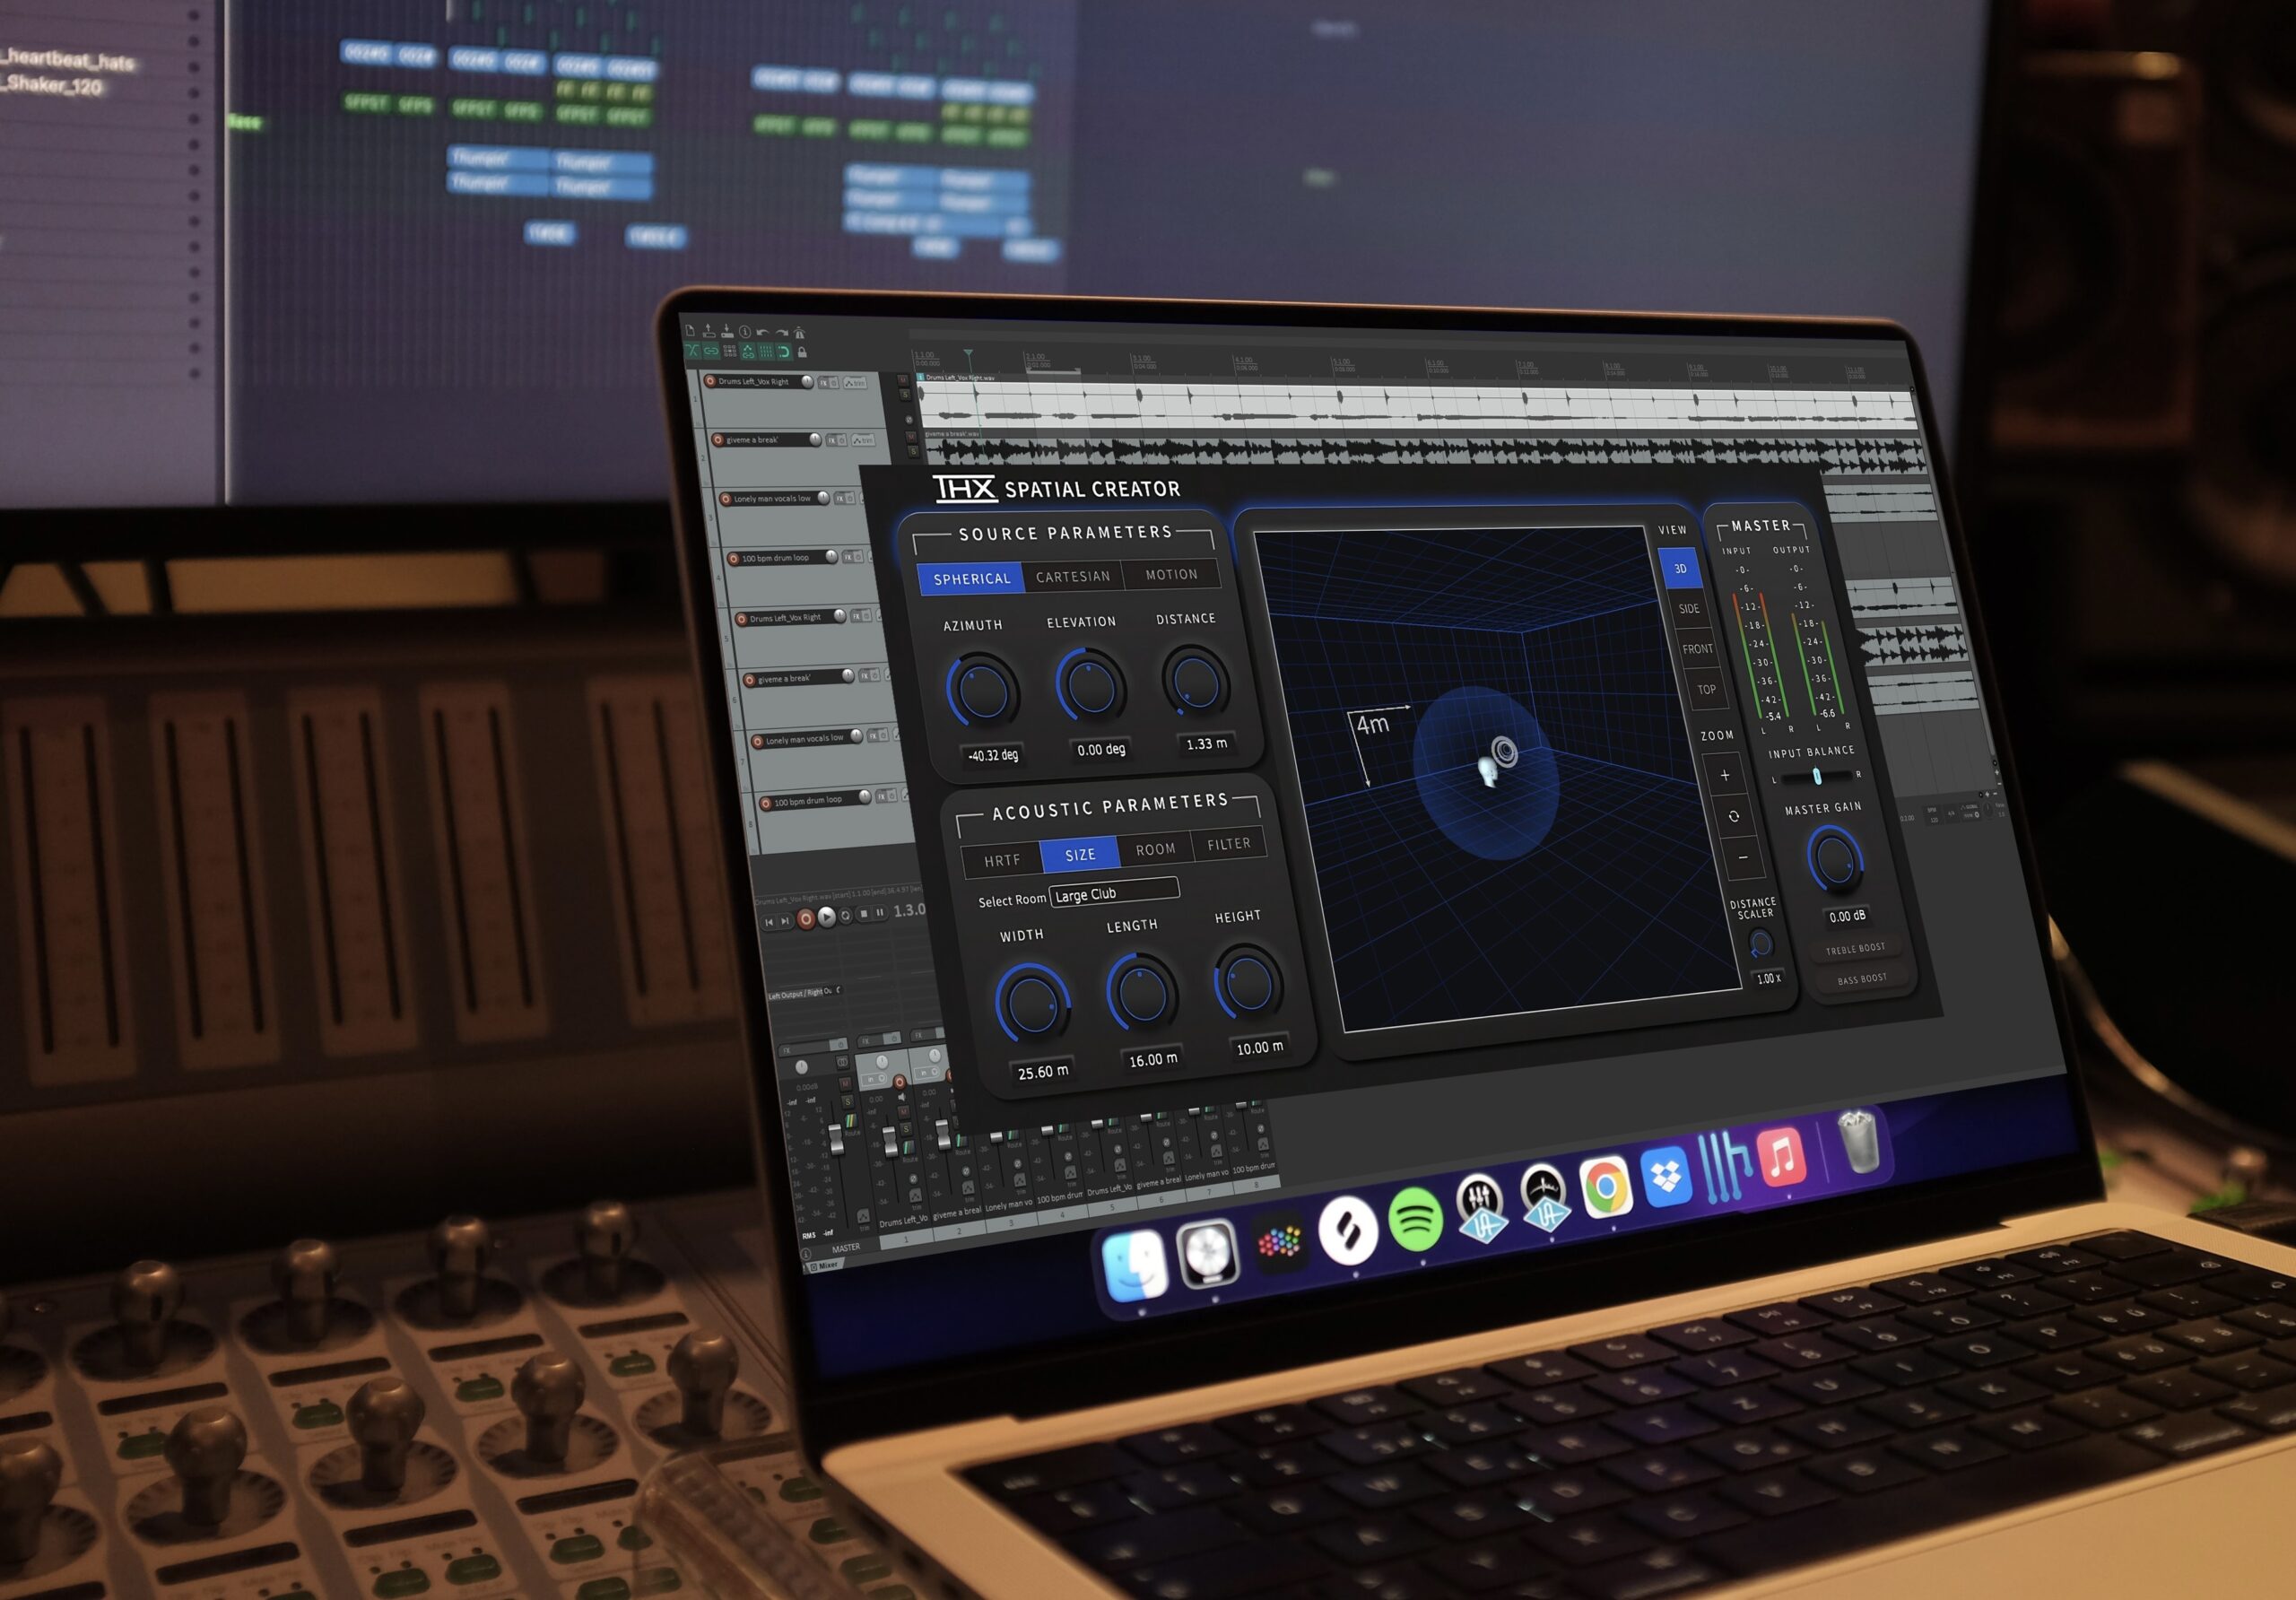
Task: Click the zoom reset circular arrows button
Action: pos(1734,816)
